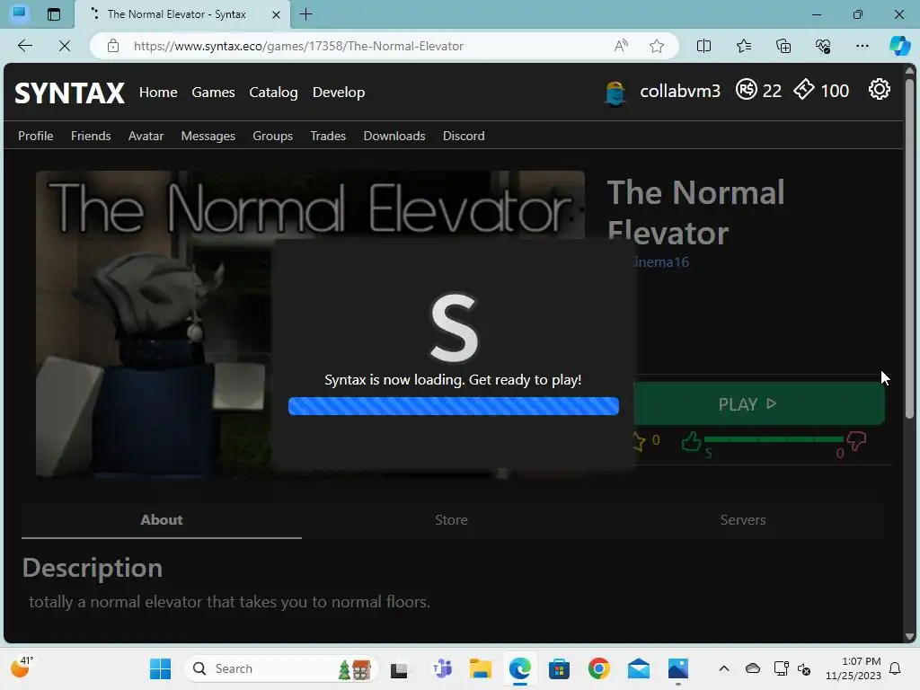Open Discord link in subnav
920x690 pixels.
[464, 136]
